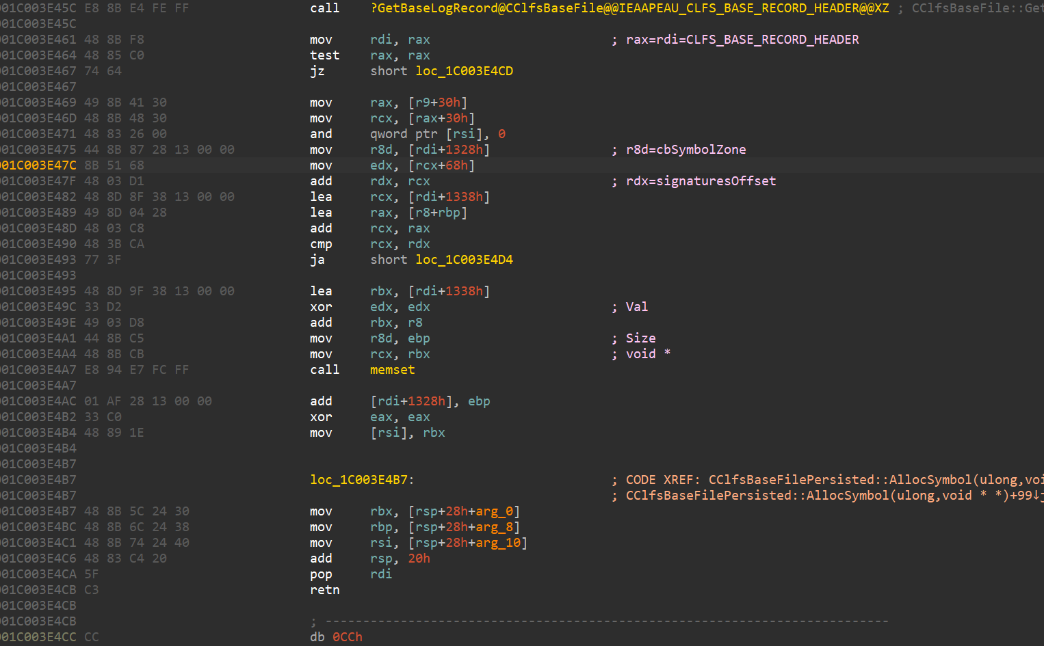This screenshot has width=1044, height=646.
Task: Click the '; Val' comment
Action: coord(629,307)
